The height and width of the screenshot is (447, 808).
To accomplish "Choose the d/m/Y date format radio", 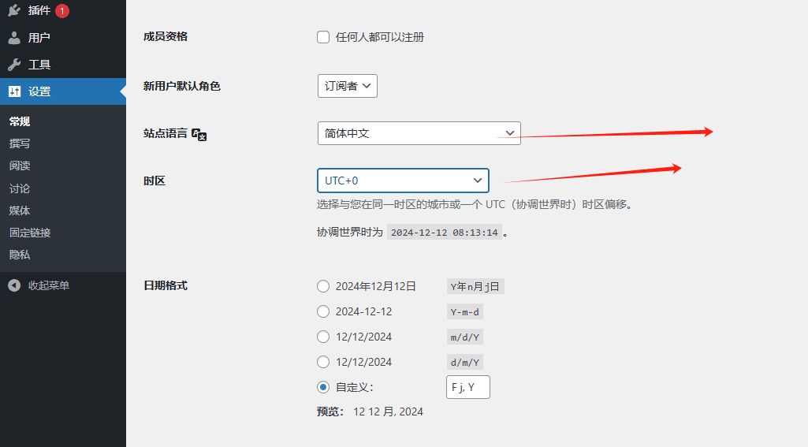I will point(323,362).
